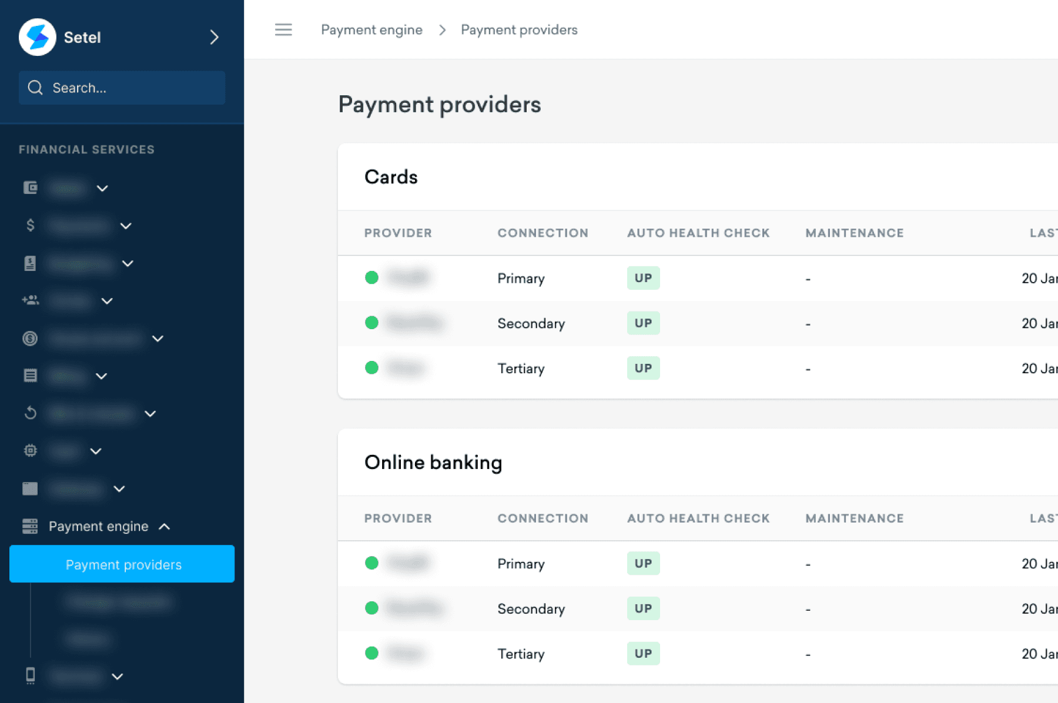Click the circular undo arrow icon in the sidebar

tap(30, 413)
